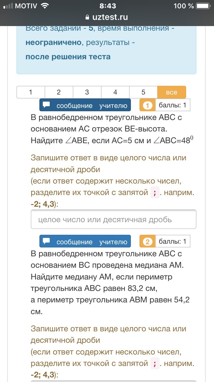The width and height of the screenshot is (214, 382).
Task: Click speech bubble icon in first message button
Action: point(47,105)
